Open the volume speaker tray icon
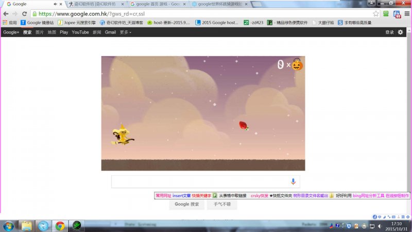 click(380, 226)
